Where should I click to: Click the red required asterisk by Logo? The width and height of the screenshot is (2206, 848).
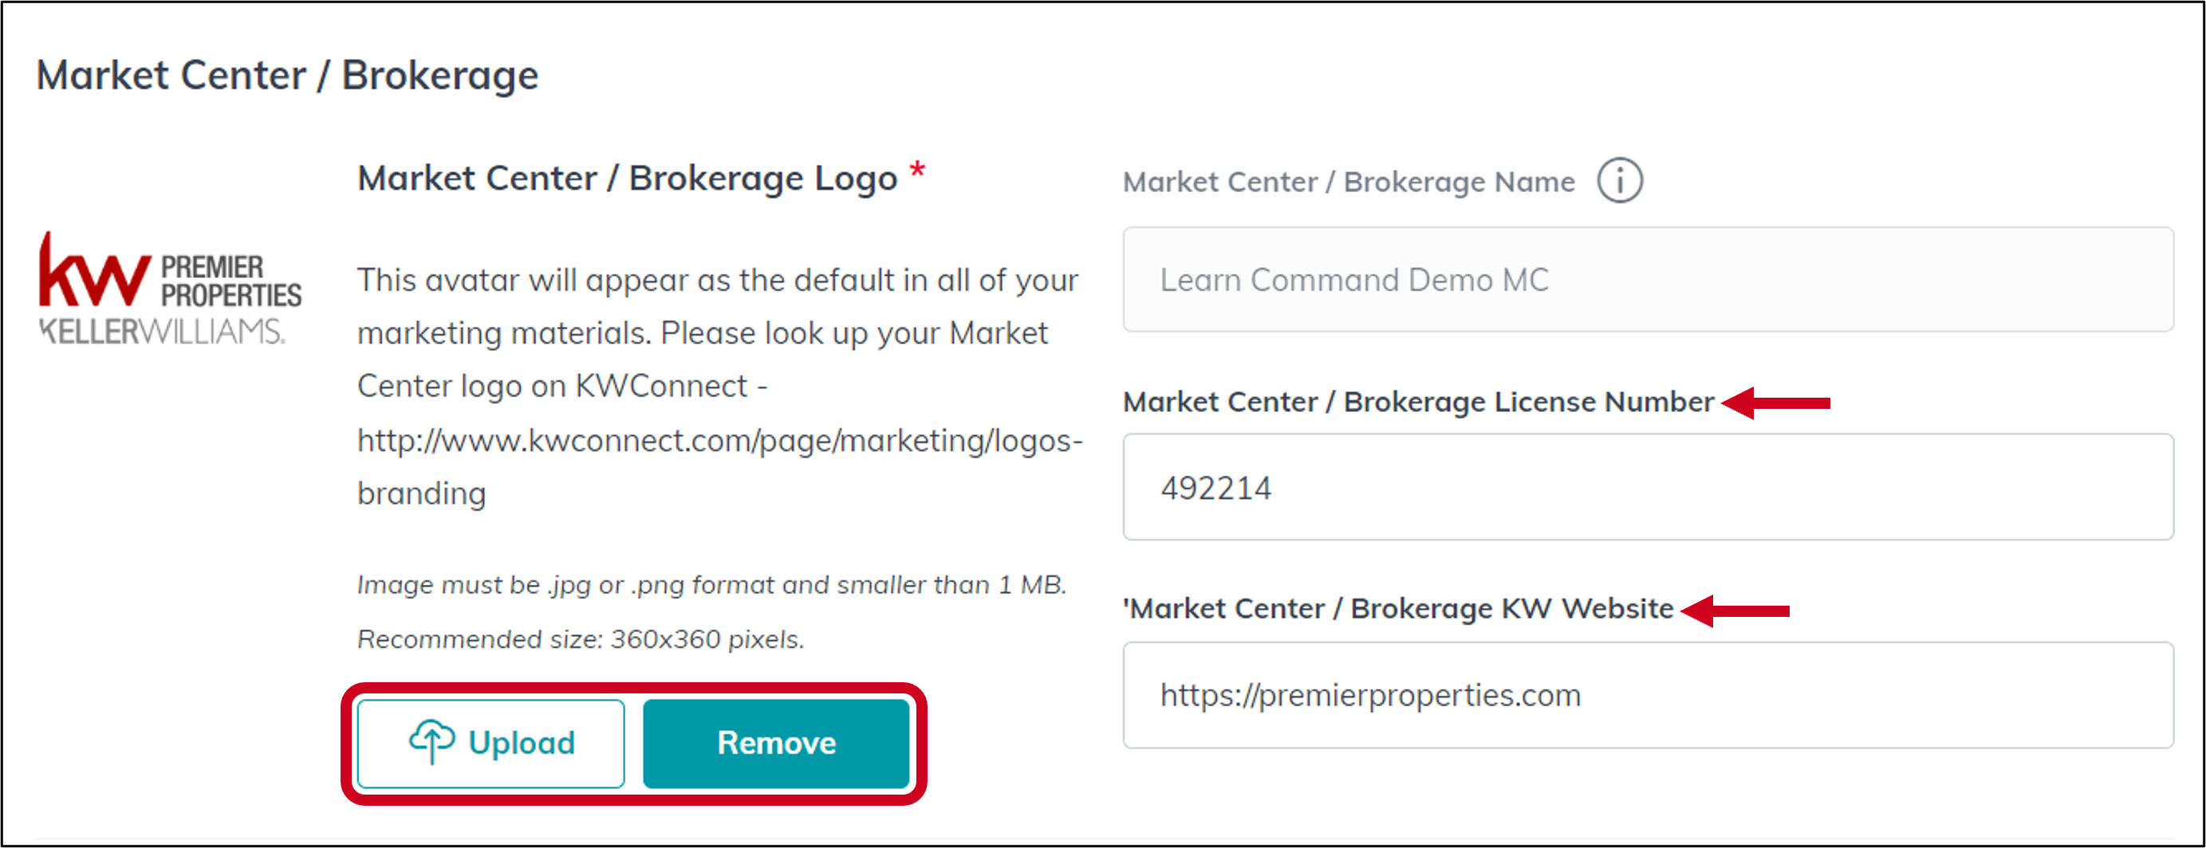(917, 170)
